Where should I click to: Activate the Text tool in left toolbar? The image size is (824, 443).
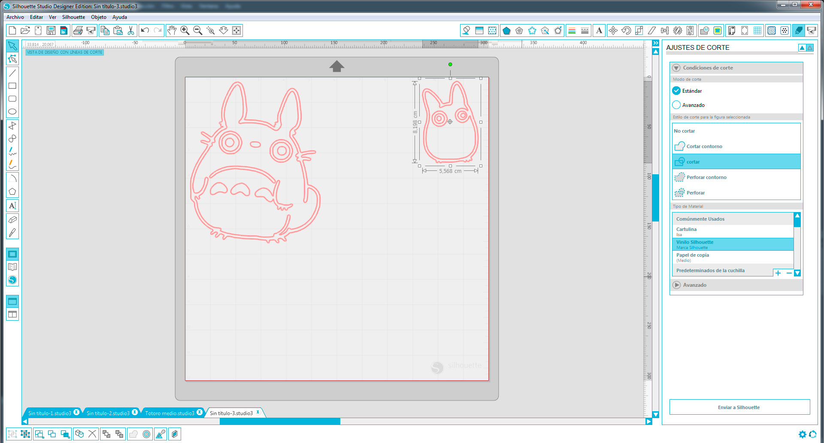pos(12,206)
